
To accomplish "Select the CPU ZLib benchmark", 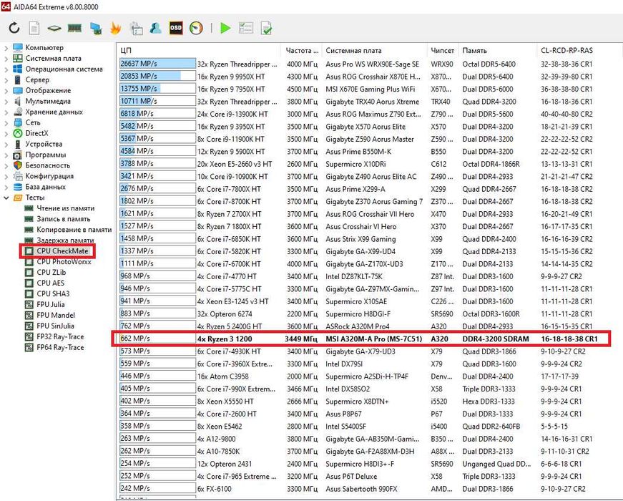I will [x=51, y=273].
